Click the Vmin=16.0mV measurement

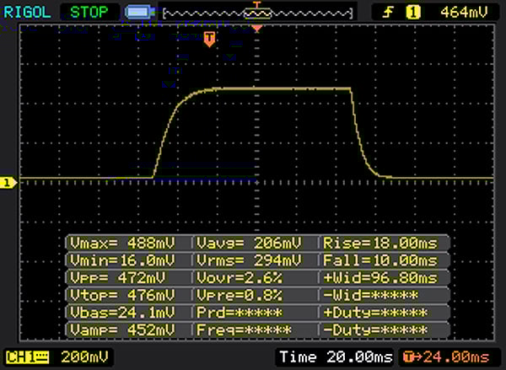122,260
